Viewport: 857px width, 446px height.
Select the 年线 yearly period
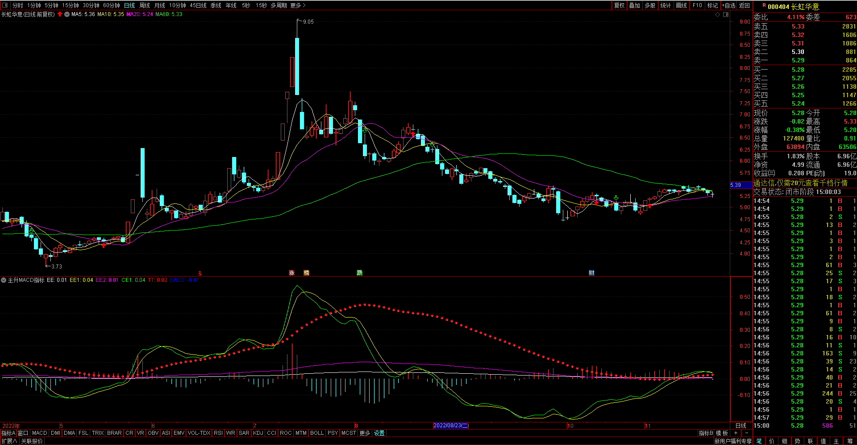(231, 5)
